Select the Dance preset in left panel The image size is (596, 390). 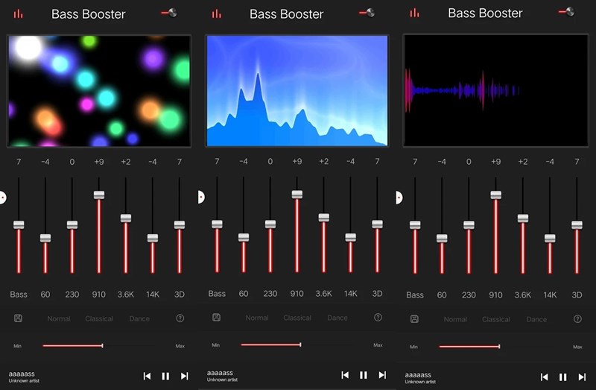[139, 318]
